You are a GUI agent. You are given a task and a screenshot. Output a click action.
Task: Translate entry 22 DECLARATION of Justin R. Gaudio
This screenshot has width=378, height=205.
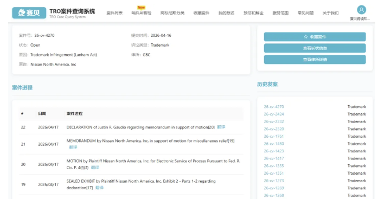(221, 127)
